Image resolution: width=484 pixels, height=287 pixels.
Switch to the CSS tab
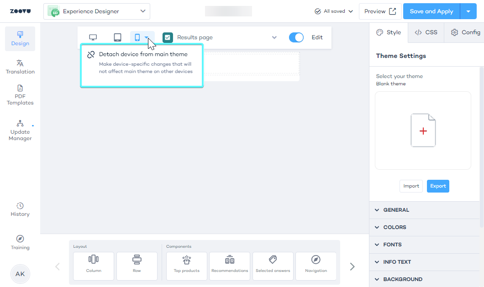click(426, 32)
